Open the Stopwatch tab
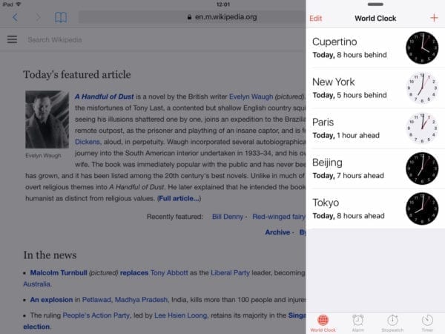The height and width of the screenshot is (334, 445). click(392, 322)
